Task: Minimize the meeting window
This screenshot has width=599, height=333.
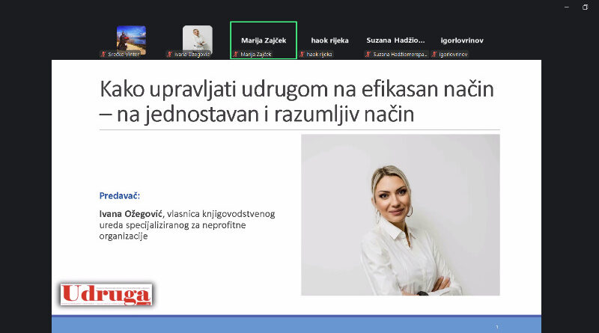Action: 566,7
